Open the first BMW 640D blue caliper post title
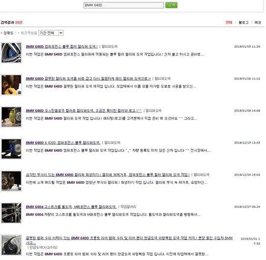The height and width of the screenshot is (260, 266). pos(62,47)
